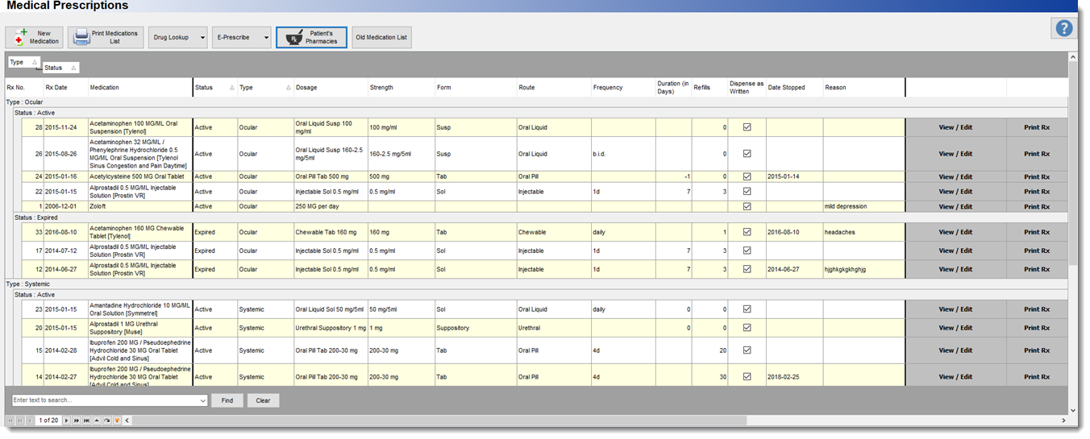This screenshot has height=439, width=1090.
Task: Click the Status grouping chip
Action: pos(60,68)
